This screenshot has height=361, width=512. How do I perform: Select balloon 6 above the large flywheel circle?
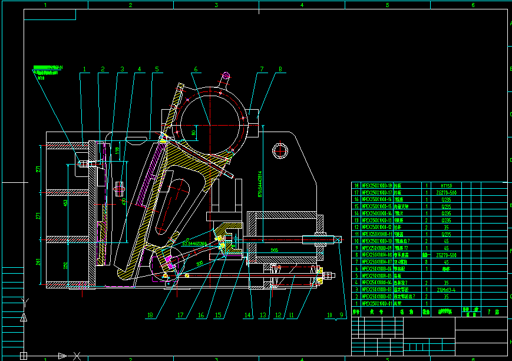click(196, 68)
